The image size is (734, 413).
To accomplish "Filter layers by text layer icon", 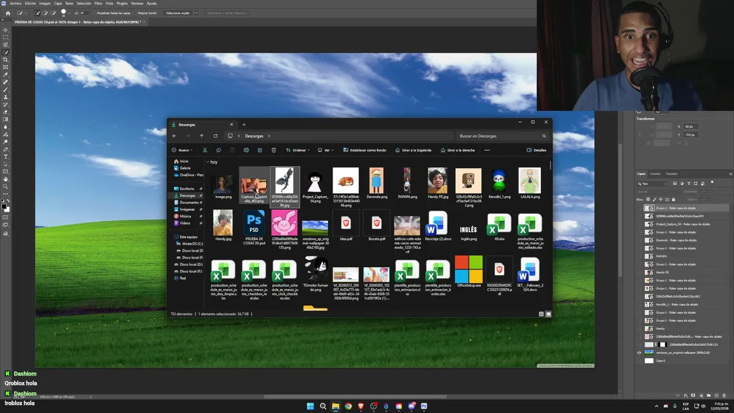I will 688,184.
